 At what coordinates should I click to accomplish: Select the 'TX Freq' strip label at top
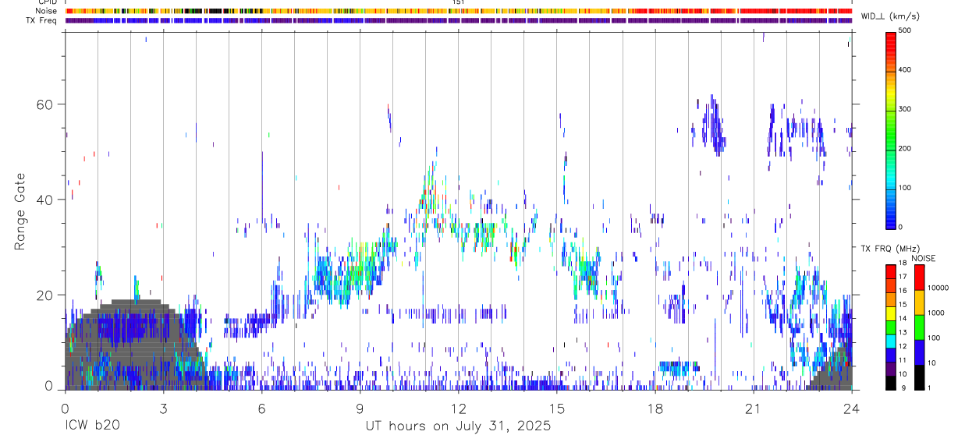(x=42, y=20)
